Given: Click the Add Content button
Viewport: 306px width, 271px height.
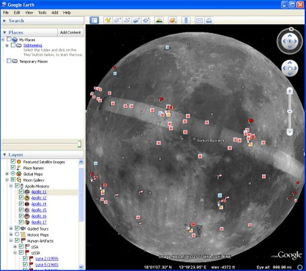Looking at the screenshot, I should [71, 32].
